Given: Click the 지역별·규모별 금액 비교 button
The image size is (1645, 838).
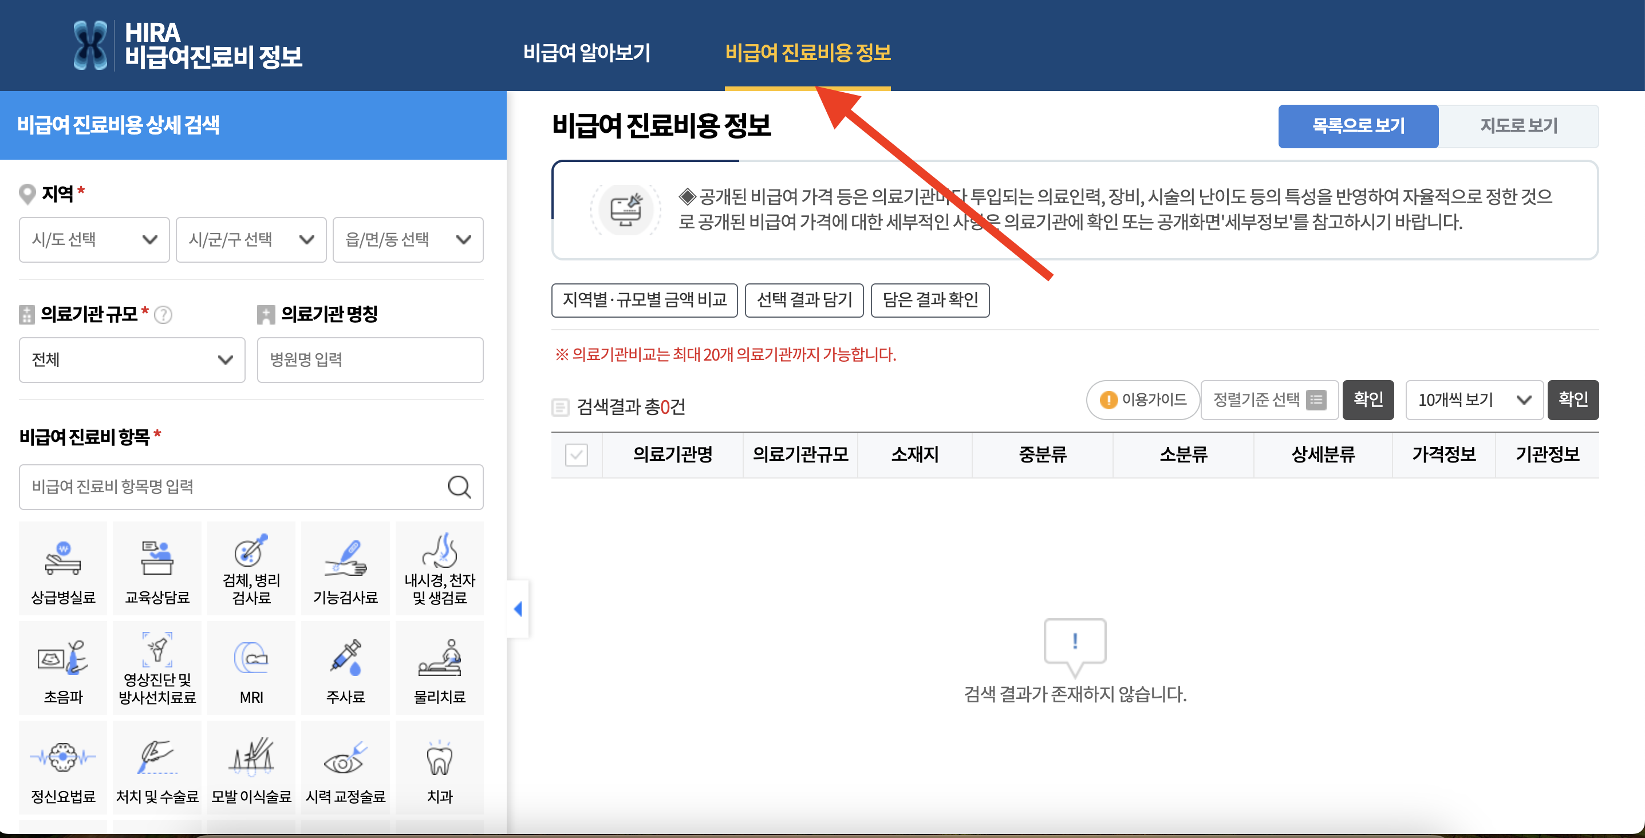Looking at the screenshot, I should click(644, 300).
